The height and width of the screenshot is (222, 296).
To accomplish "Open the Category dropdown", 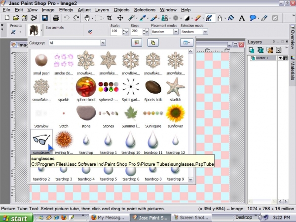I will [103, 43].
